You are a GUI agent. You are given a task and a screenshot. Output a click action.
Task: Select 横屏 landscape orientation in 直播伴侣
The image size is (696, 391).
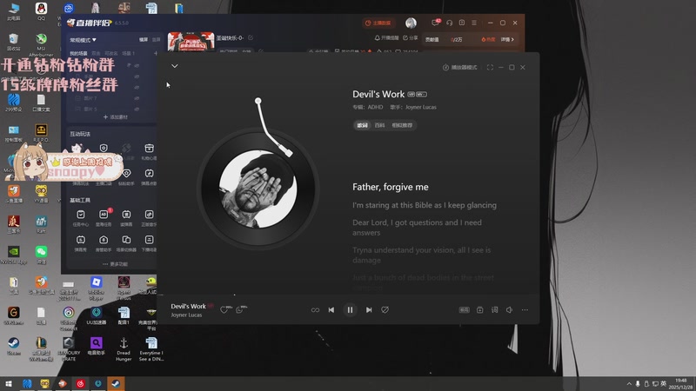pos(144,40)
